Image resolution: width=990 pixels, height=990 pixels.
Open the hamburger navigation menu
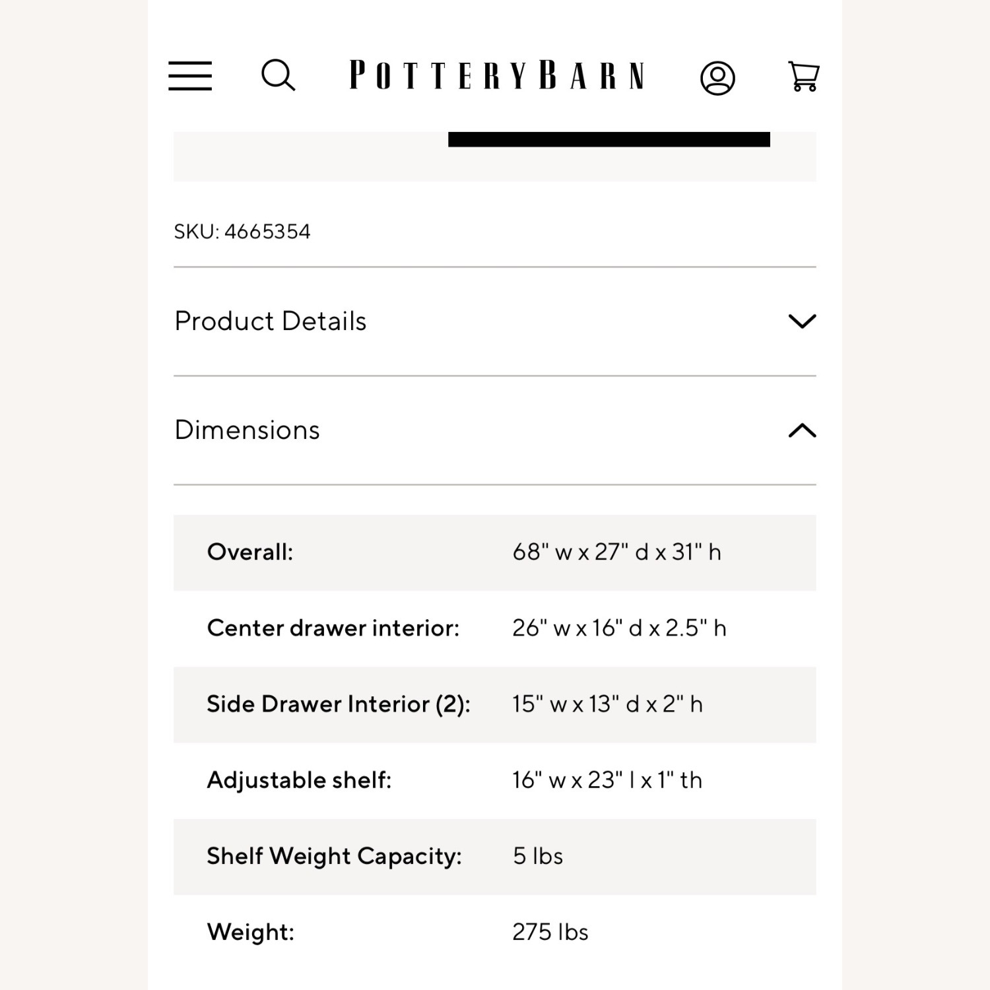point(190,76)
